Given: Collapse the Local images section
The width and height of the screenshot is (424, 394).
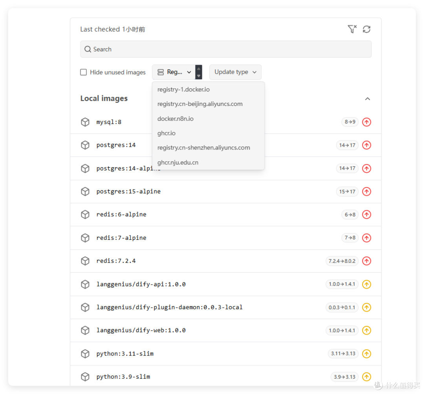Looking at the screenshot, I should point(367,98).
